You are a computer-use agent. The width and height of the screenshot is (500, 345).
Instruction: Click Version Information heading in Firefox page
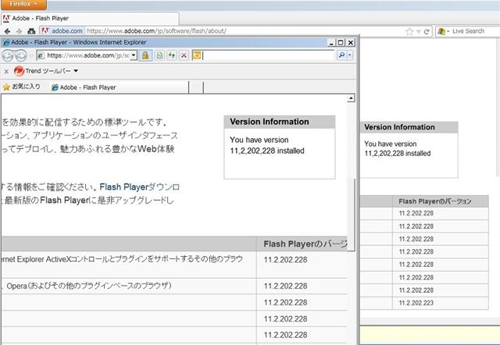coord(399,127)
